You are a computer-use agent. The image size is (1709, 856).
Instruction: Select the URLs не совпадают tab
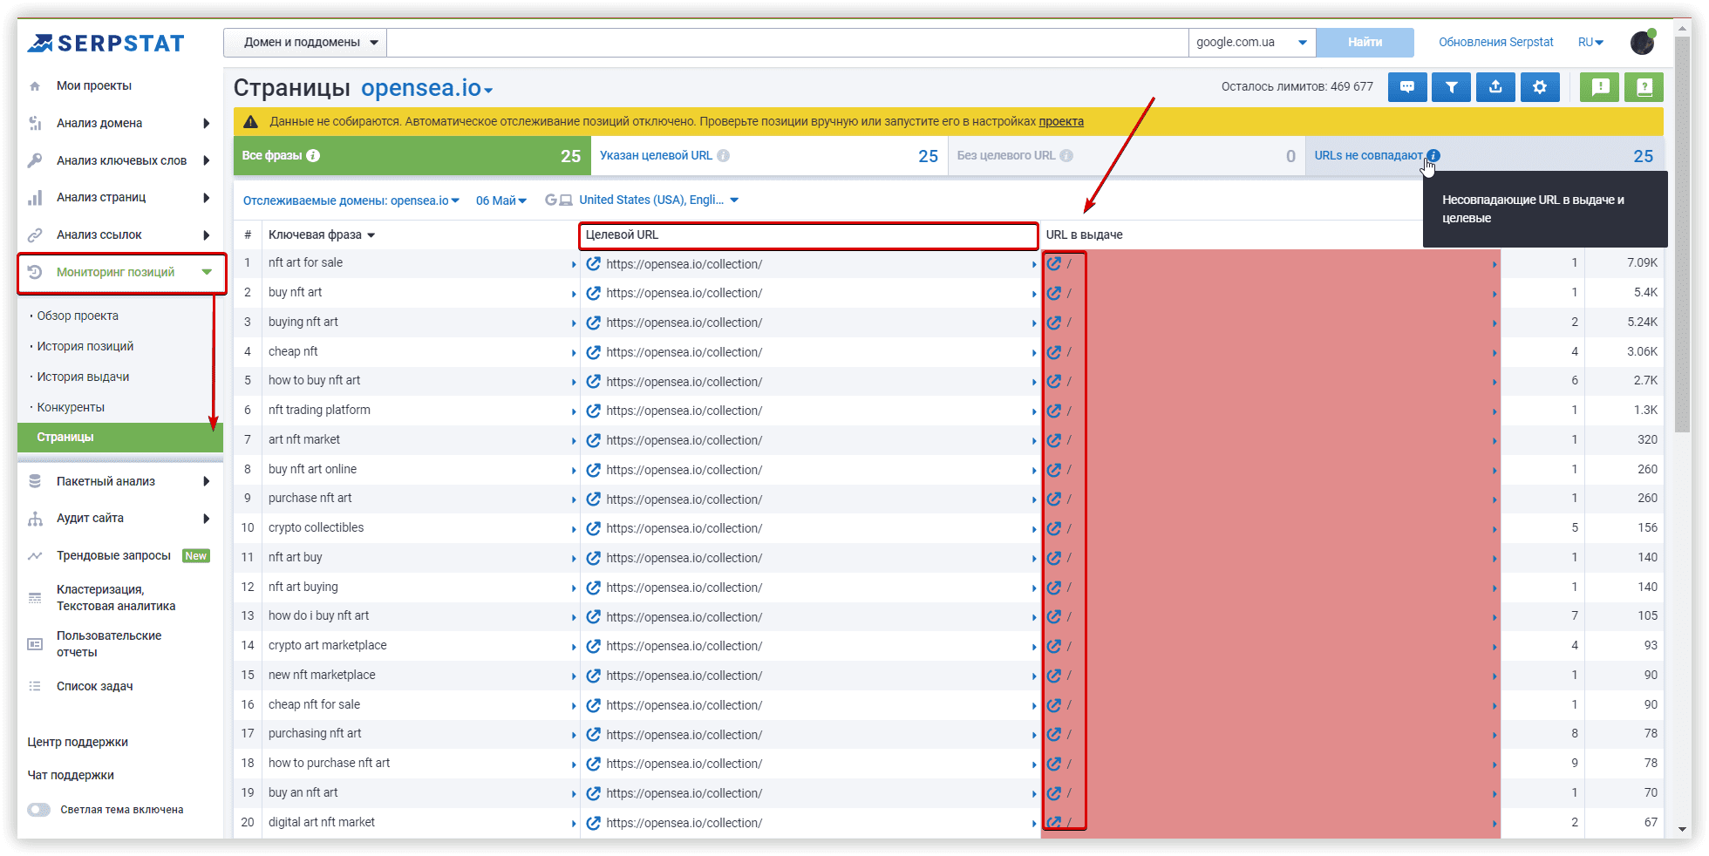coord(1484,155)
